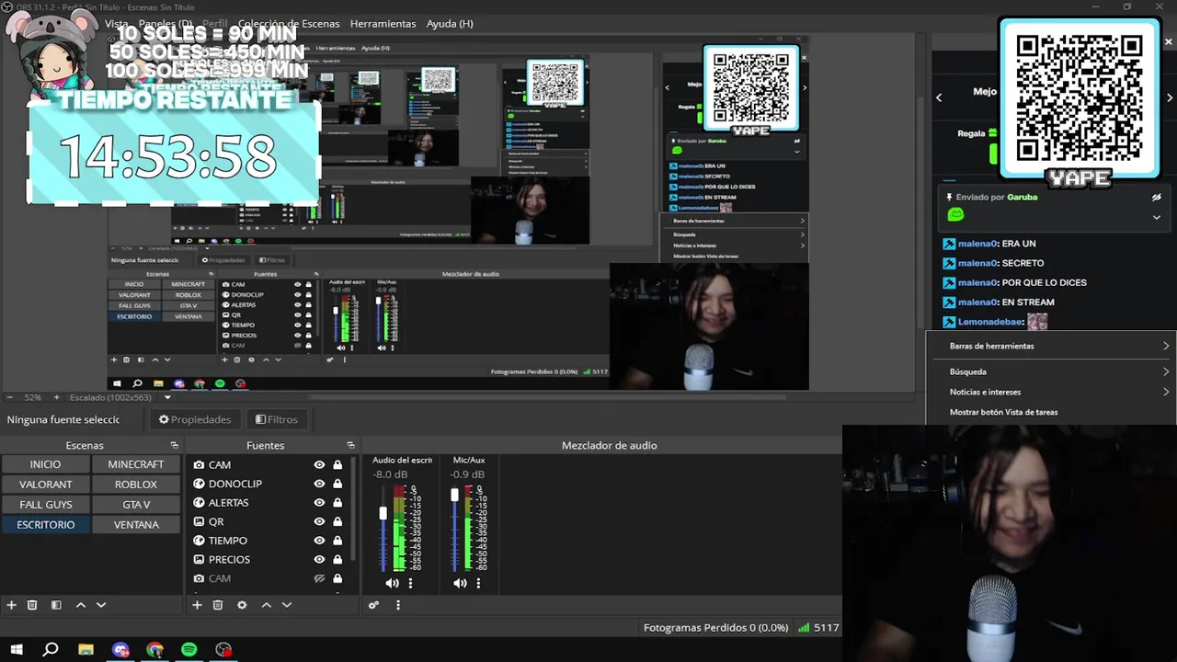Expand pinned message chevron by Garuba
The width and height of the screenshot is (1177, 662).
tap(1157, 217)
